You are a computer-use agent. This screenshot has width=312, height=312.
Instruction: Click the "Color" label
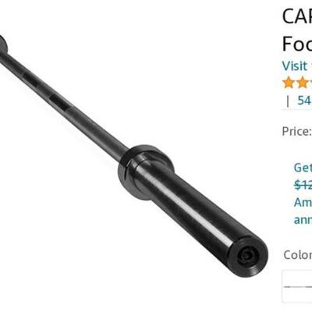(x=298, y=255)
